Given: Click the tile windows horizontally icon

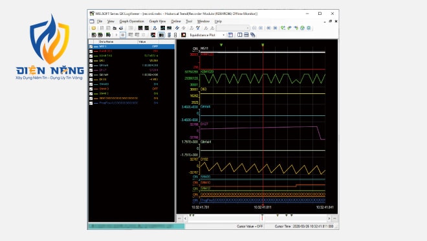Looking at the screenshot, I should point(246,35).
